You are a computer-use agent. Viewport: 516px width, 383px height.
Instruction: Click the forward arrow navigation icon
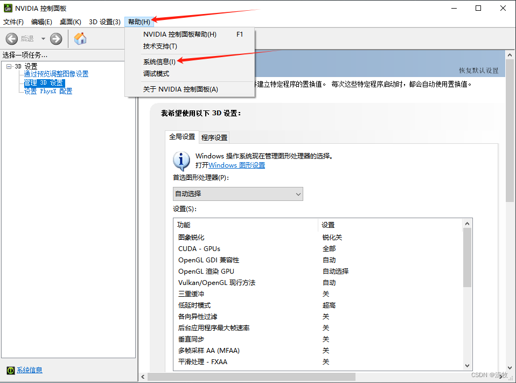(x=56, y=39)
